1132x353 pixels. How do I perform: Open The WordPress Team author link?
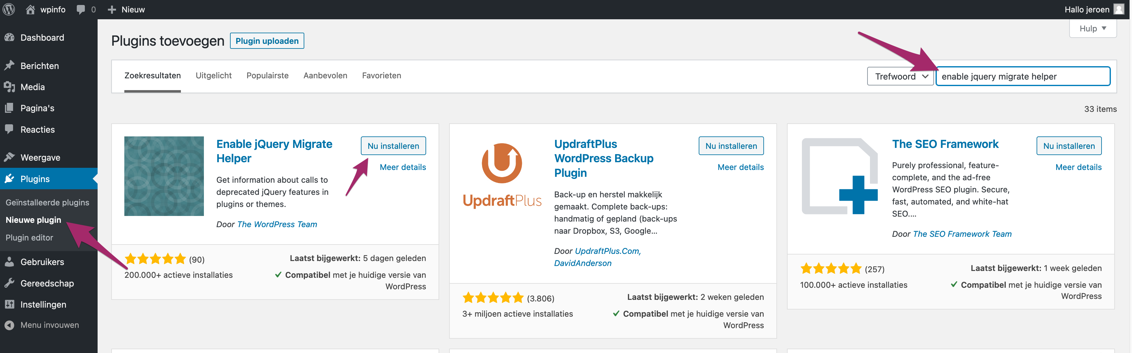277,225
